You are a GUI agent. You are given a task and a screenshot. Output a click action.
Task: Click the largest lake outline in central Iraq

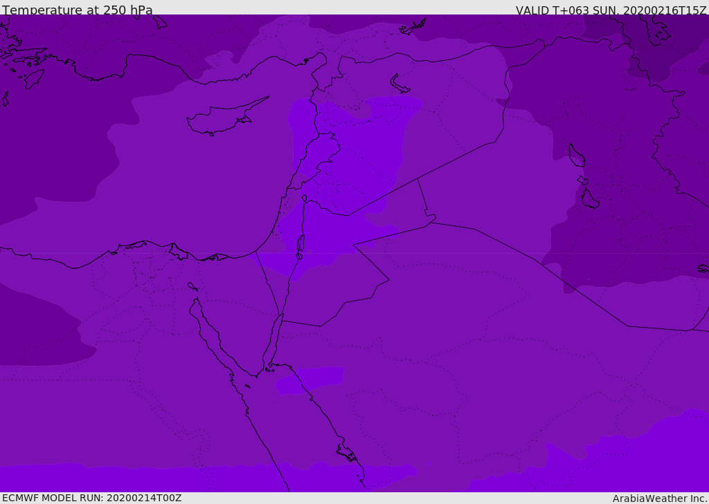576,156
